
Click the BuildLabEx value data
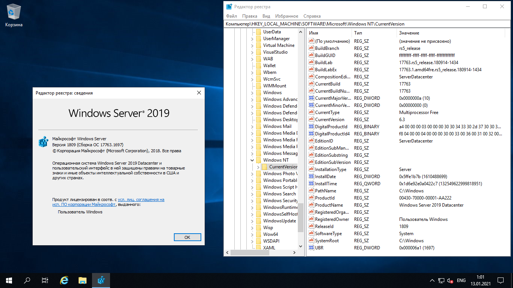point(440,69)
